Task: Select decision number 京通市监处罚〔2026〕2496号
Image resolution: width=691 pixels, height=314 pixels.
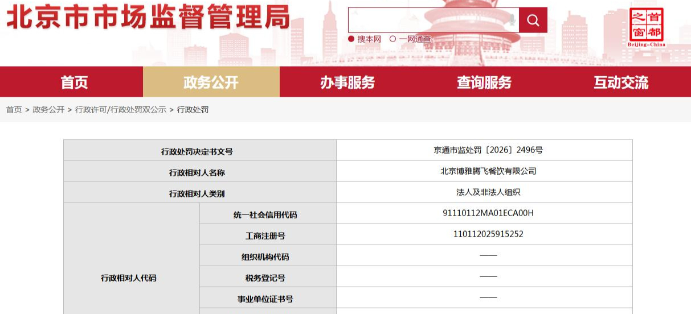Action: (488, 150)
